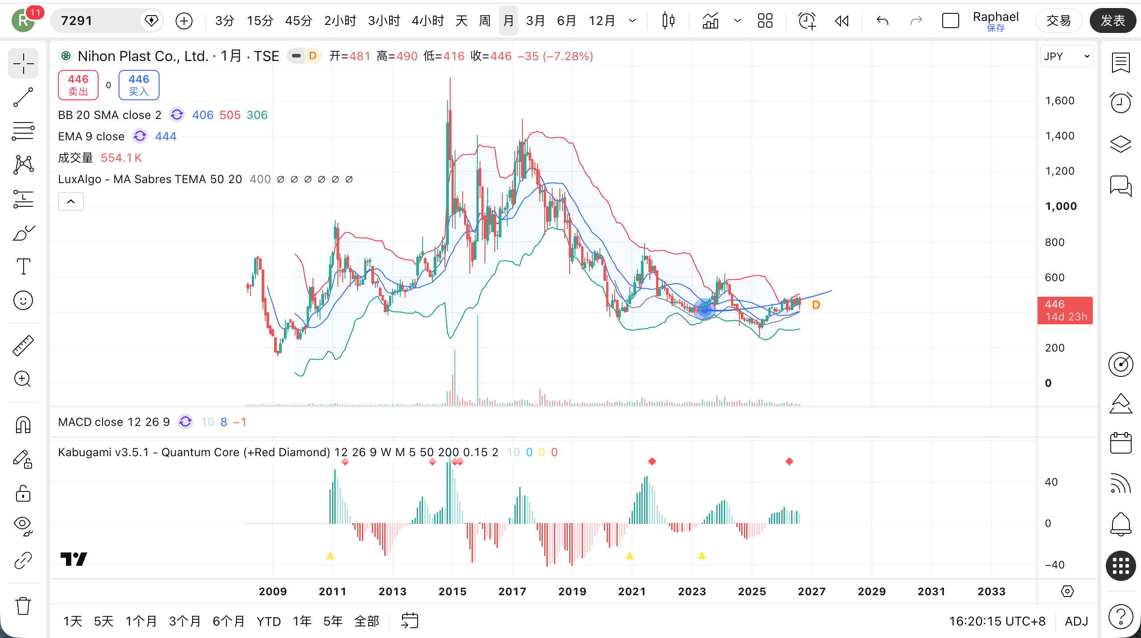The image size is (1141, 638).
Task: Toggle stay in drawing mode
Action: [23, 459]
